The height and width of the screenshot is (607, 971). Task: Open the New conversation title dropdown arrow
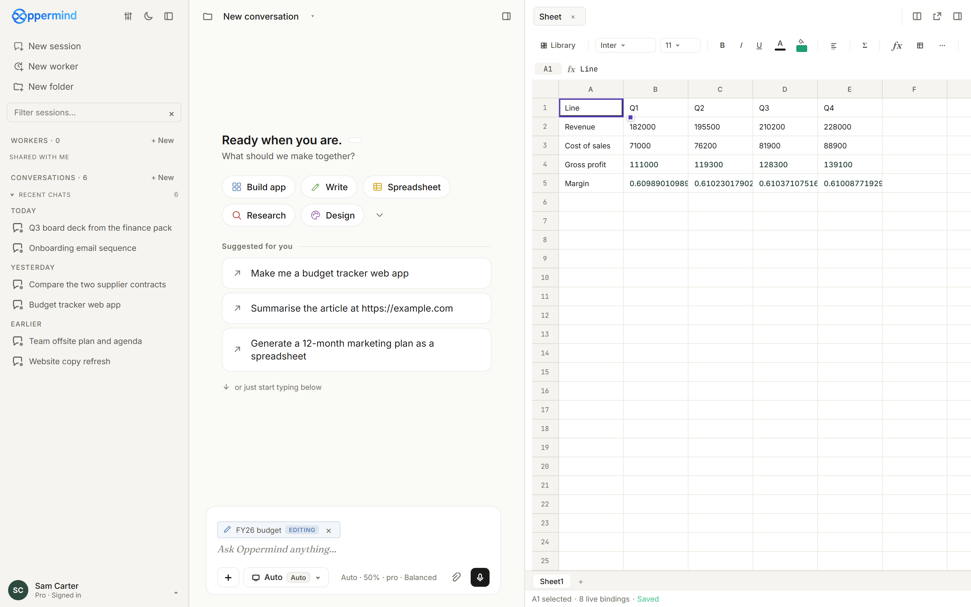tap(313, 17)
